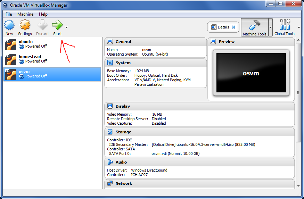Click osvm Powered Off status icon
The width and height of the screenshot is (304, 199).
pos(21,76)
